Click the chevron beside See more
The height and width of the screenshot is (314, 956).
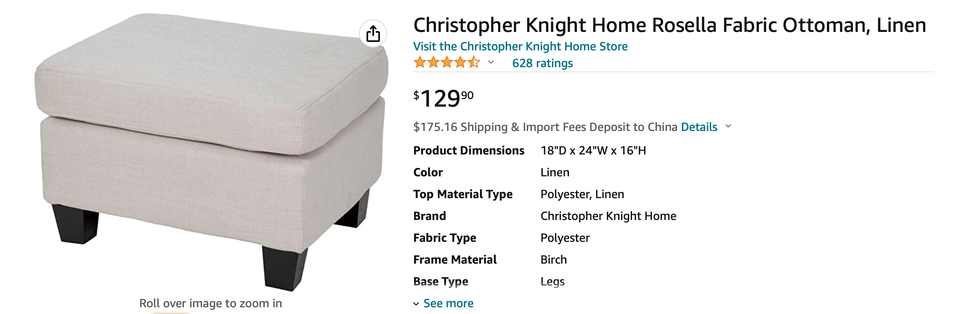(x=416, y=304)
